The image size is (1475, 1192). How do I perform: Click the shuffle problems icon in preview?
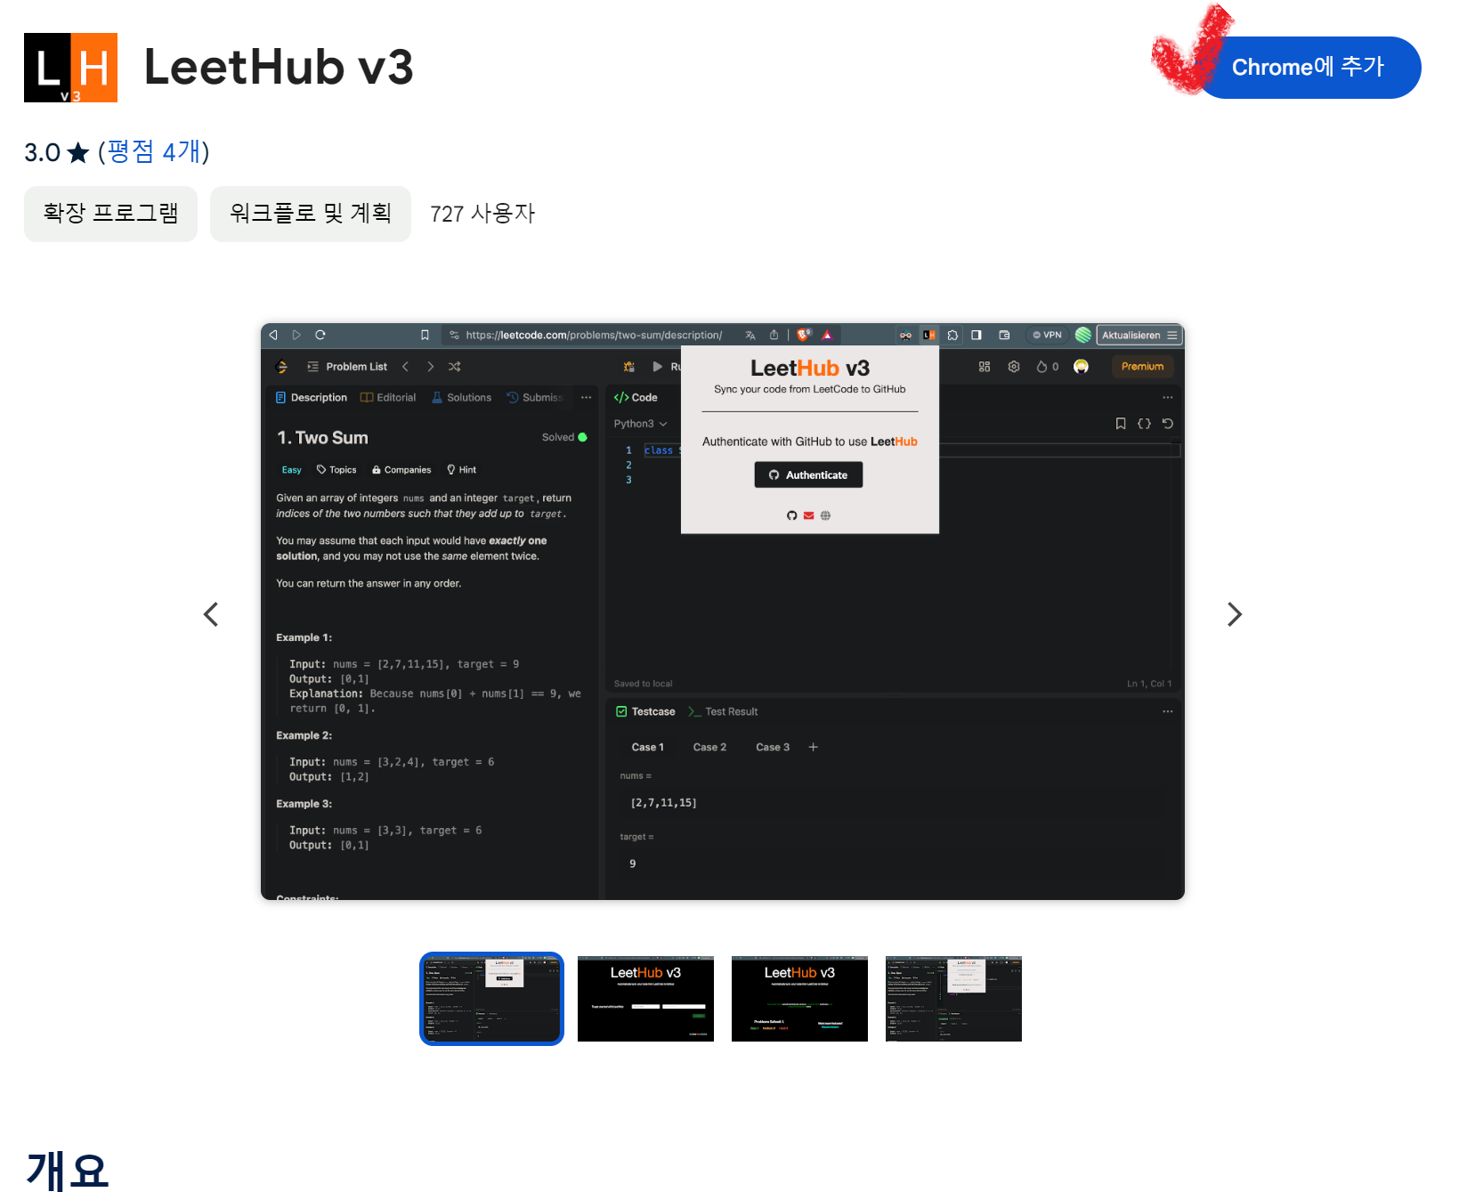[x=455, y=367]
